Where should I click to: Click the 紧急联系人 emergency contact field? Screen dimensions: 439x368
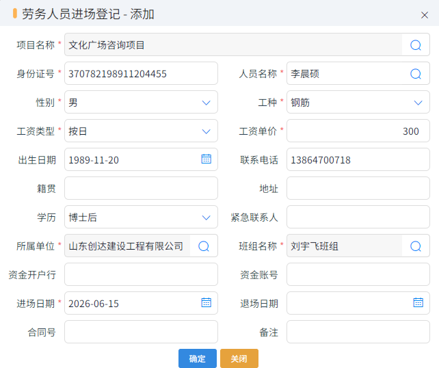pos(358,217)
